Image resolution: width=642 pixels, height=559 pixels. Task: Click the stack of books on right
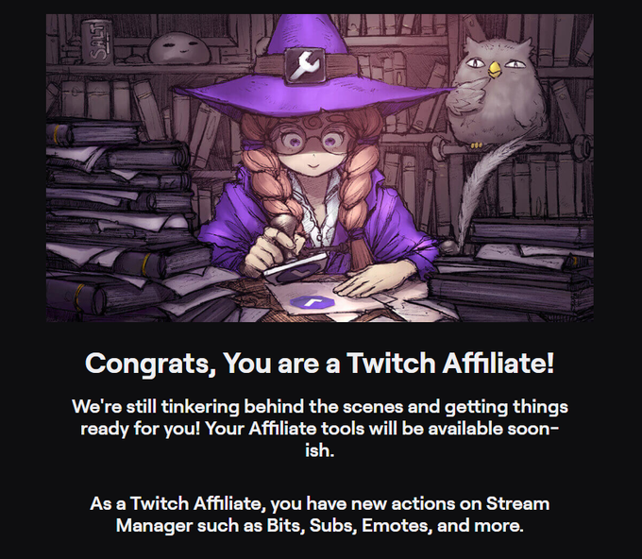[x=514, y=268]
